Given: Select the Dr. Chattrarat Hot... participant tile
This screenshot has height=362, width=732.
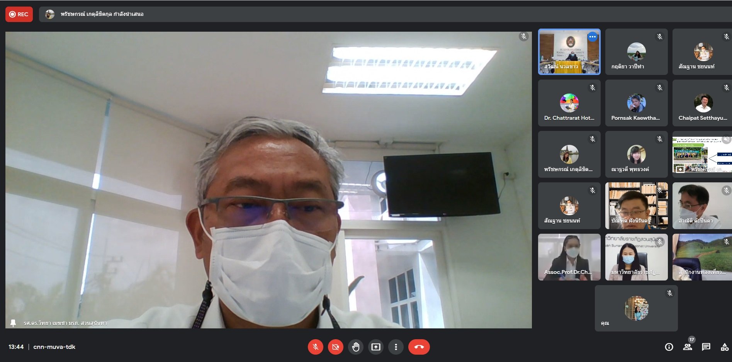Looking at the screenshot, I should tap(569, 103).
